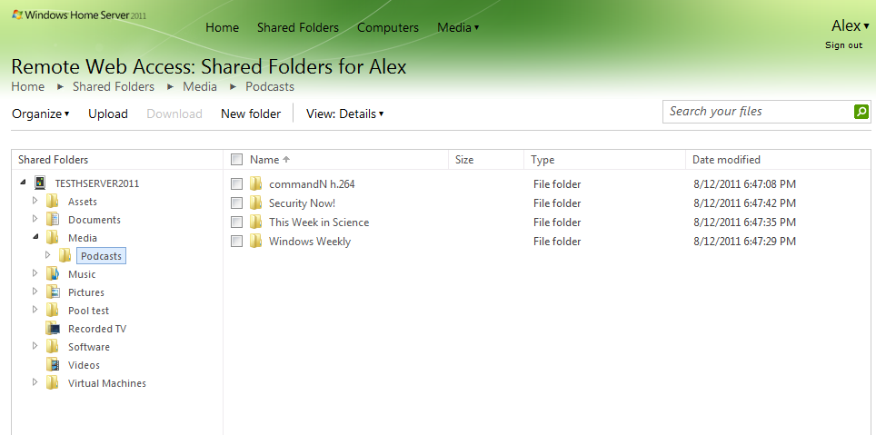This screenshot has height=435, width=876.
Task: Click the Security Now! folder icon
Action: click(256, 203)
